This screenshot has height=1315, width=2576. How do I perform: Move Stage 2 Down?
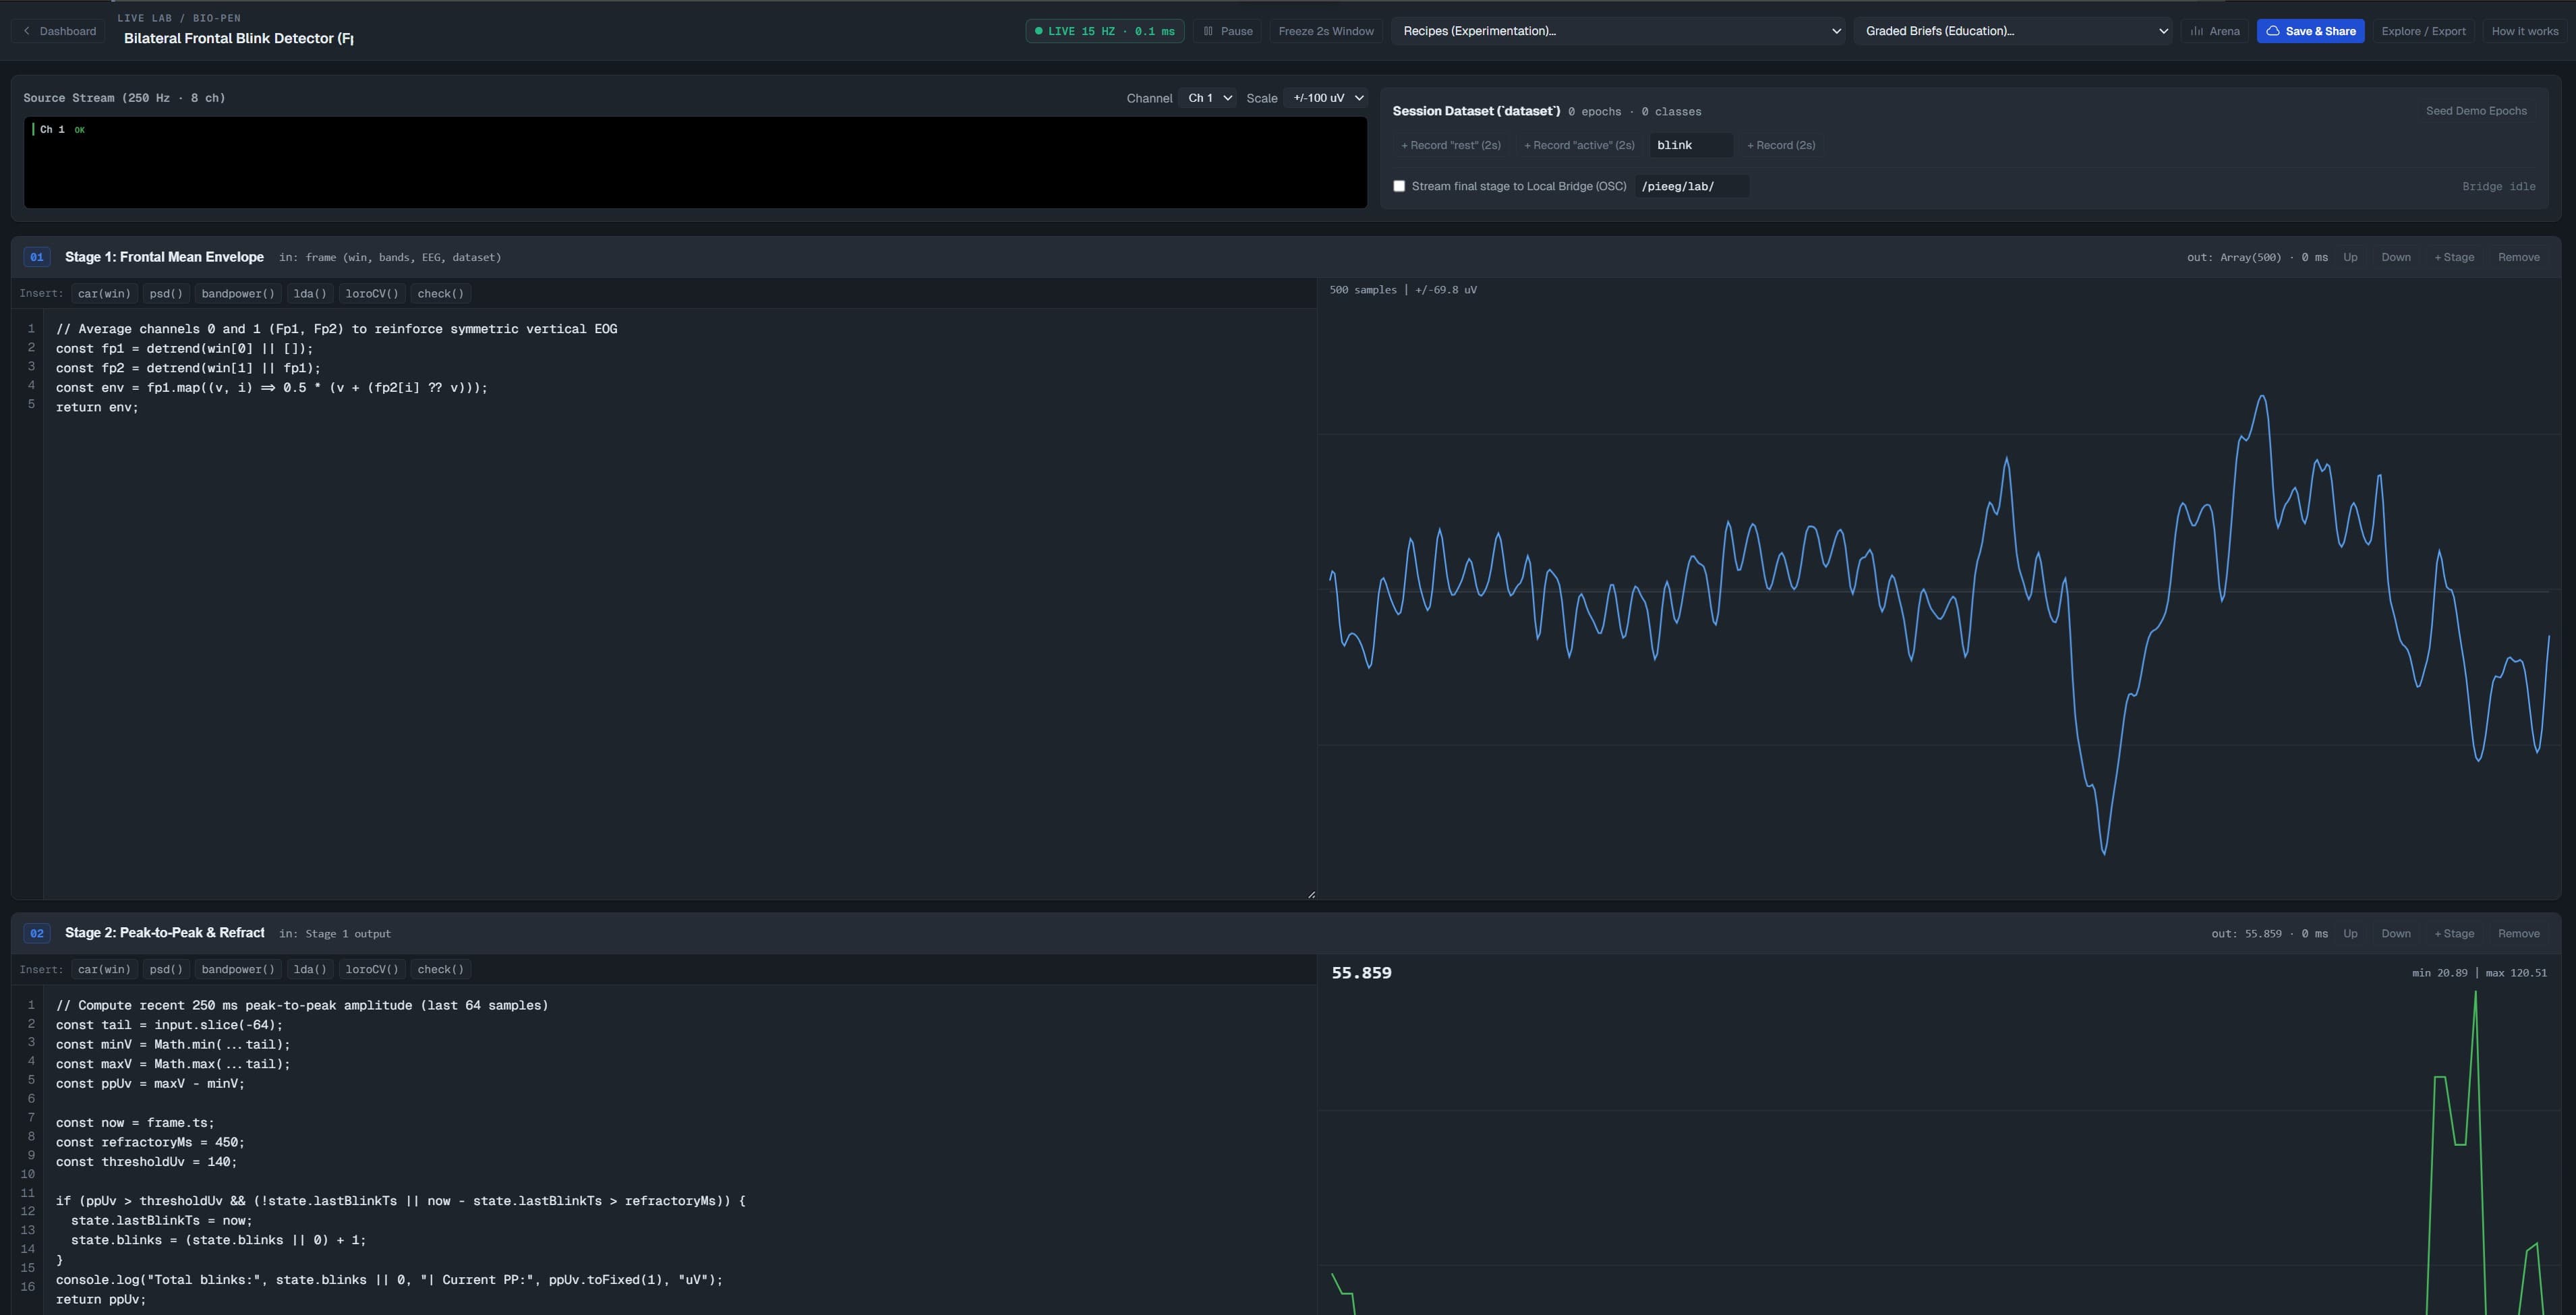(x=2395, y=933)
